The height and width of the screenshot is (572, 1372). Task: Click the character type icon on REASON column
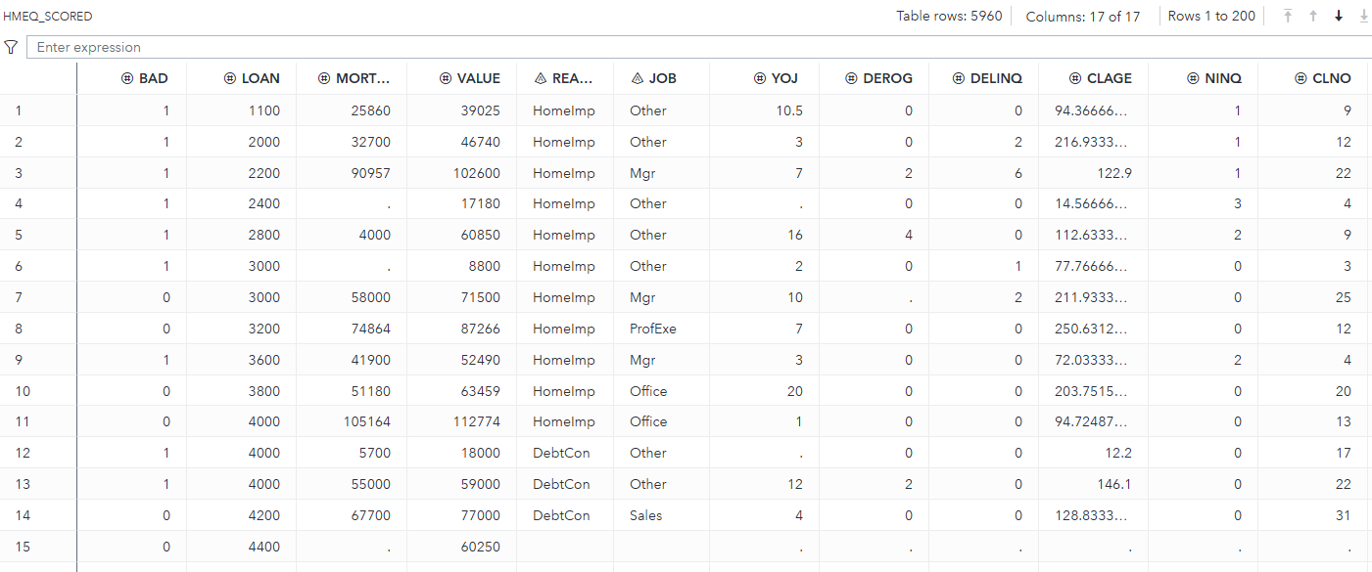coord(541,78)
